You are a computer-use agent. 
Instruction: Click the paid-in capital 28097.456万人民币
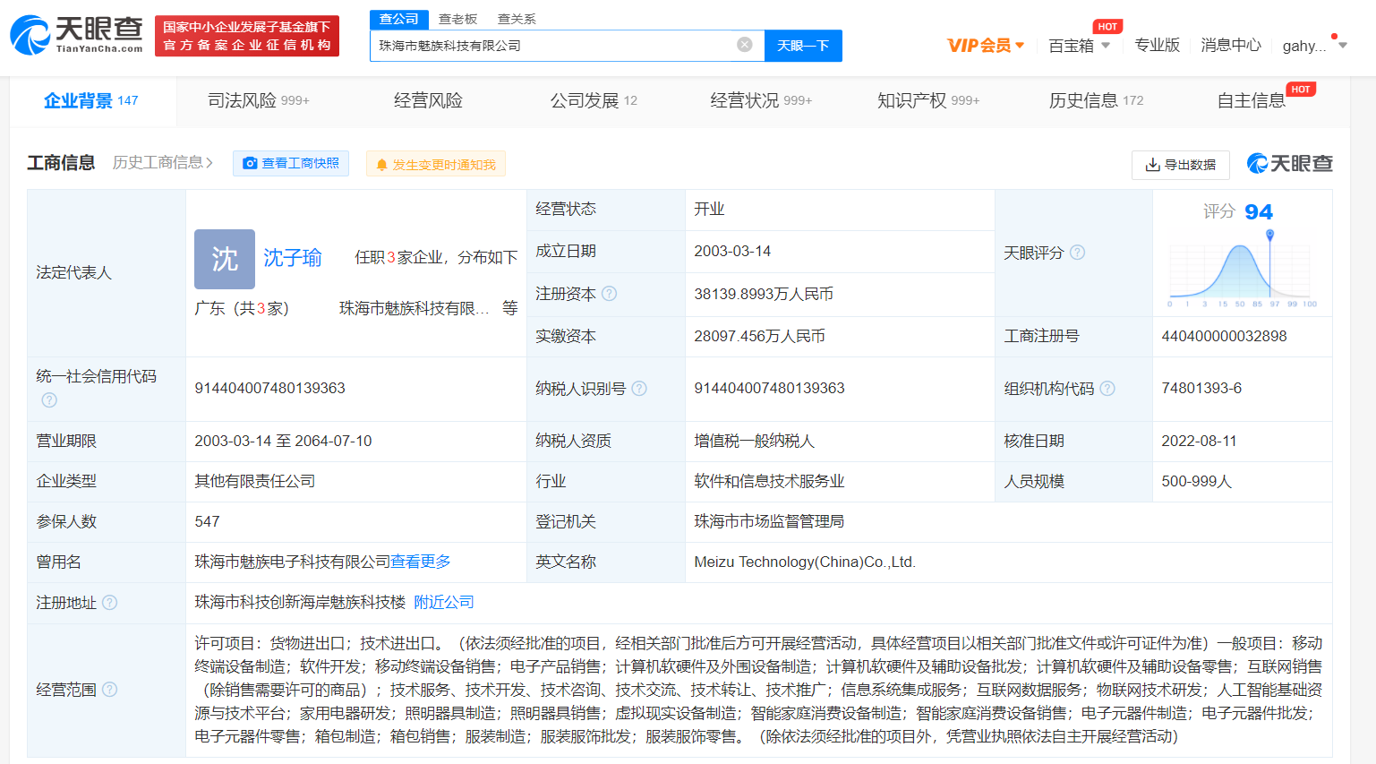coord(759,336)
